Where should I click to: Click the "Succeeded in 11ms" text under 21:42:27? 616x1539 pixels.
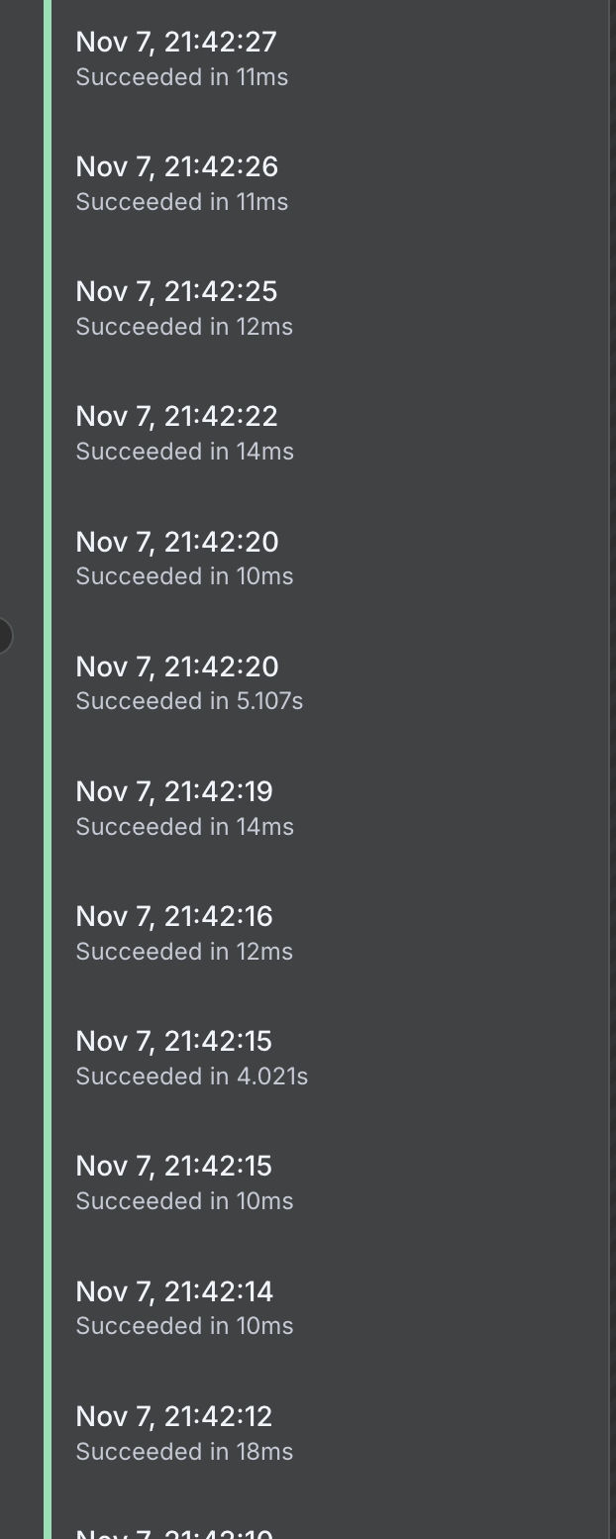[181, 77]
